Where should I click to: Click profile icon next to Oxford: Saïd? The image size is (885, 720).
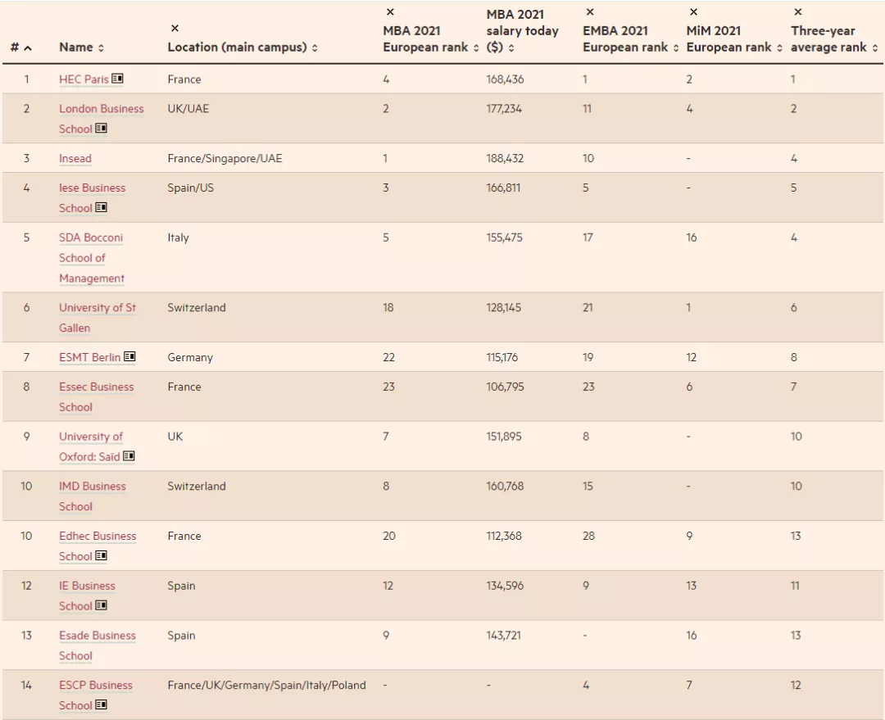click(129, 456)
